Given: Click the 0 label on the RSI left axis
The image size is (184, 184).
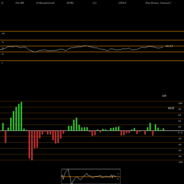Looking at the screenshot, I should [x=2, y=63].
